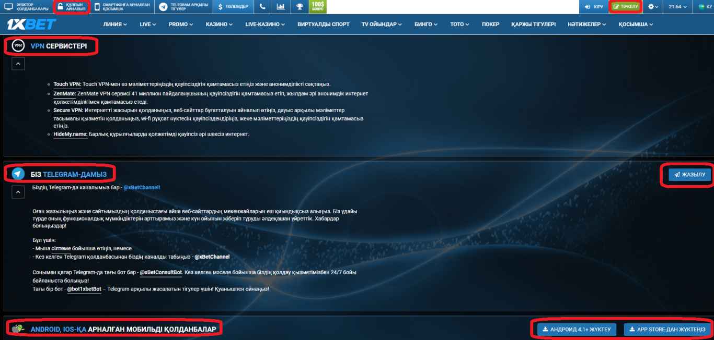Click green Тіркелу registration button
Image resolution: width=714 pixels, height=340 pixels.
[626, 7]
